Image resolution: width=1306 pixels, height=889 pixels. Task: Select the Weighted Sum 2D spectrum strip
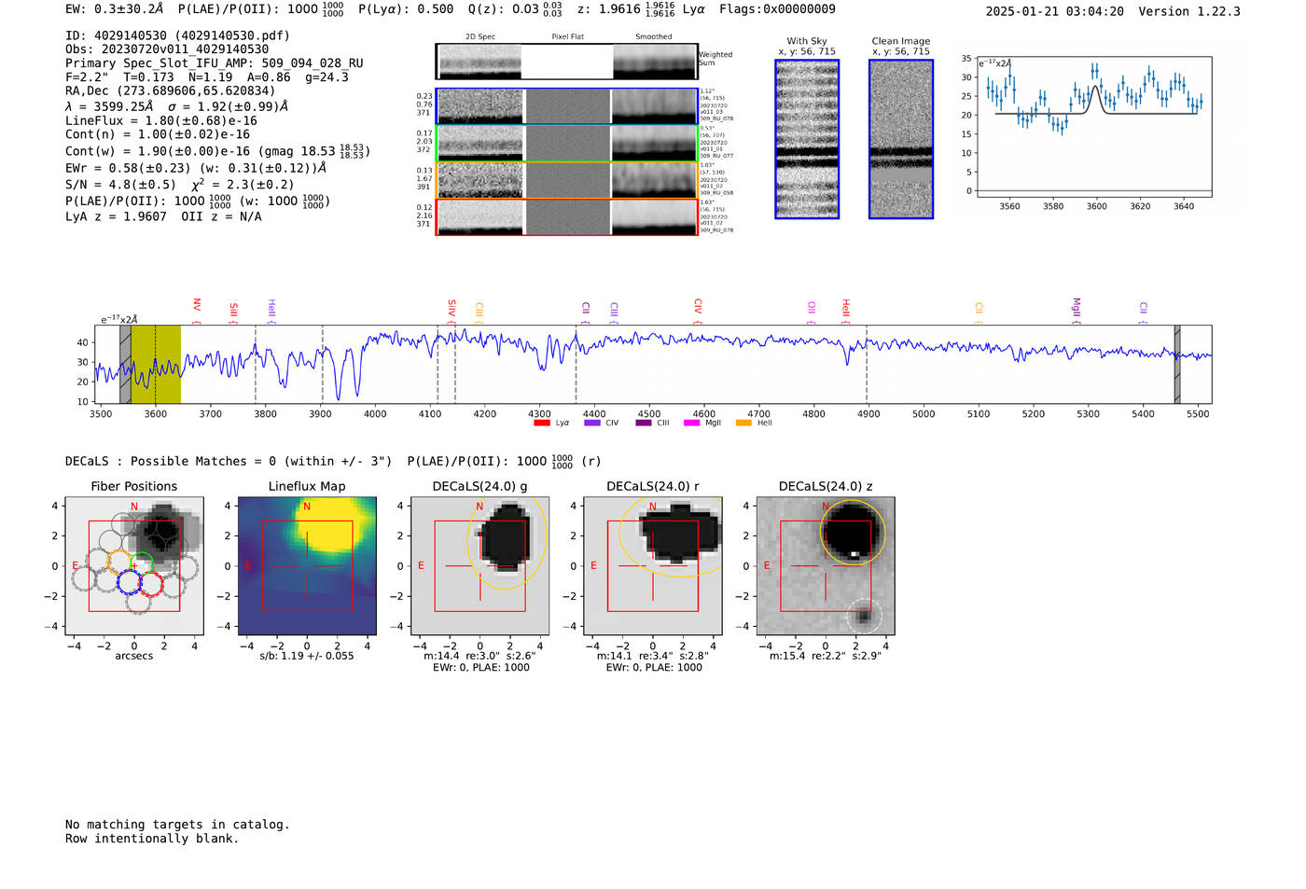[566, 62]
